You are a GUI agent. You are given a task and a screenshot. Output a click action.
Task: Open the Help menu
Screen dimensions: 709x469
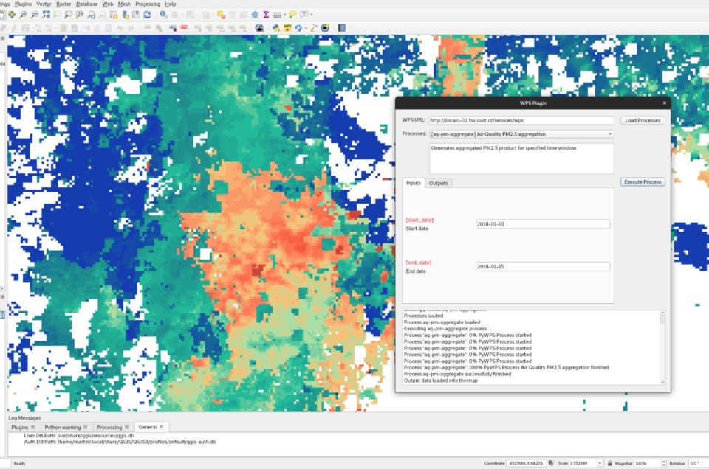click(x=171, y=4)
